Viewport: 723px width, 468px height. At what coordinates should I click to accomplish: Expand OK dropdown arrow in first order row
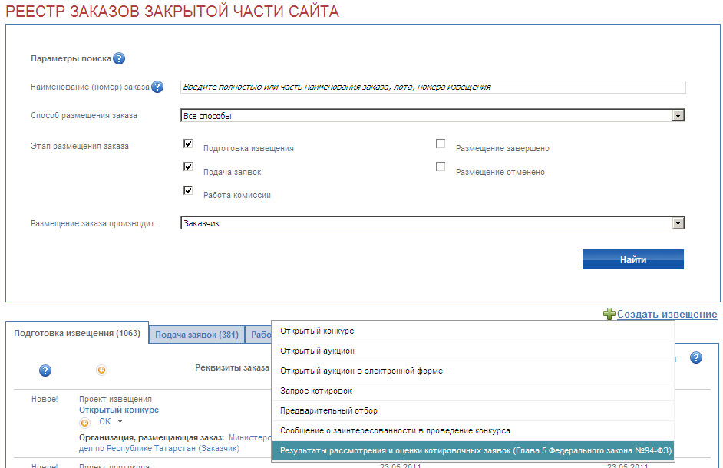[120, 421]
